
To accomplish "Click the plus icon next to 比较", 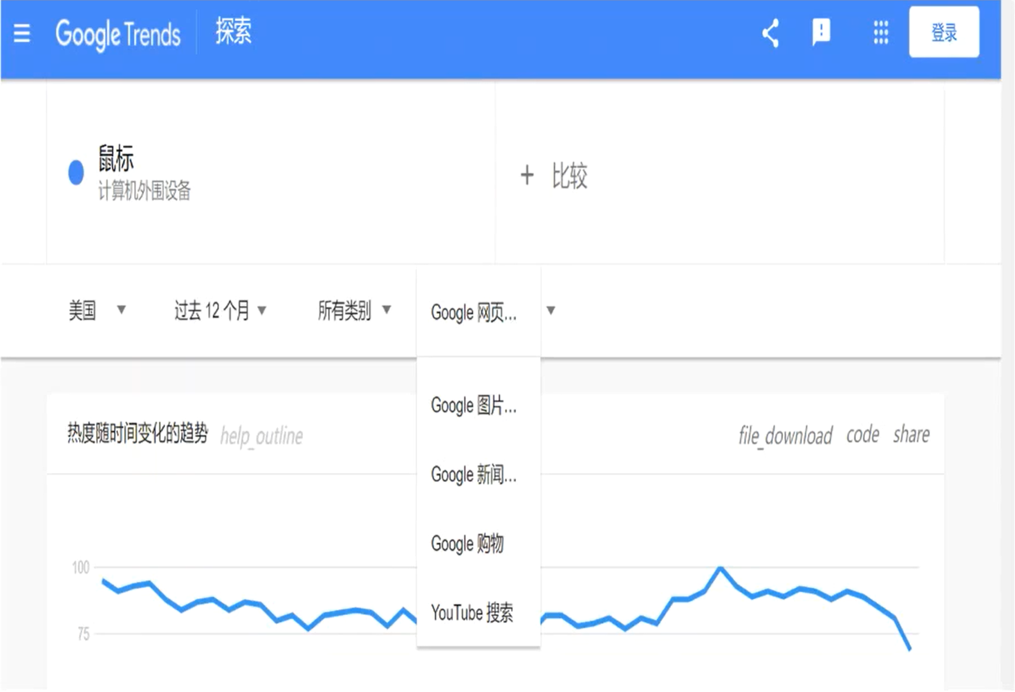I will click(527, 175).
